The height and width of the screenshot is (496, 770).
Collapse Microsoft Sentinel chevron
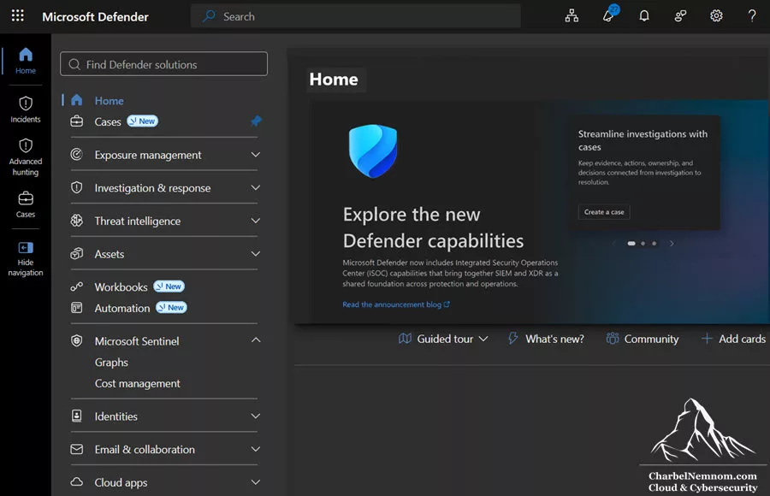point(255,340)
